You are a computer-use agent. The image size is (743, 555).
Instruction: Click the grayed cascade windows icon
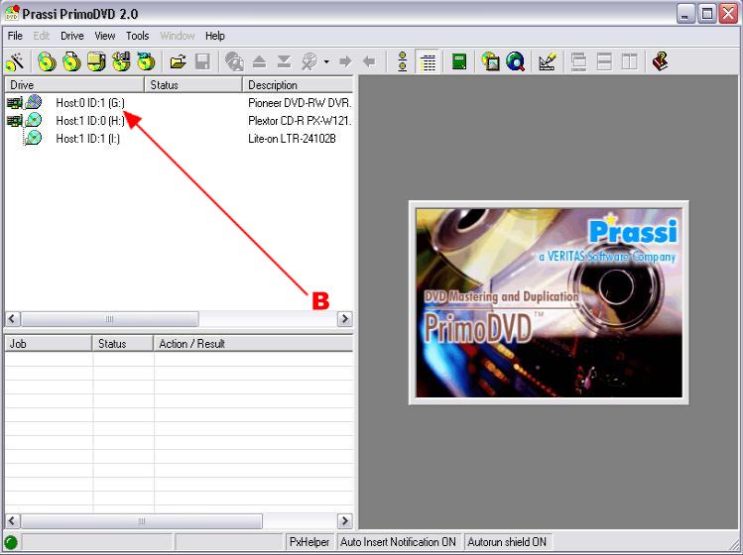[x=578, y=61]
